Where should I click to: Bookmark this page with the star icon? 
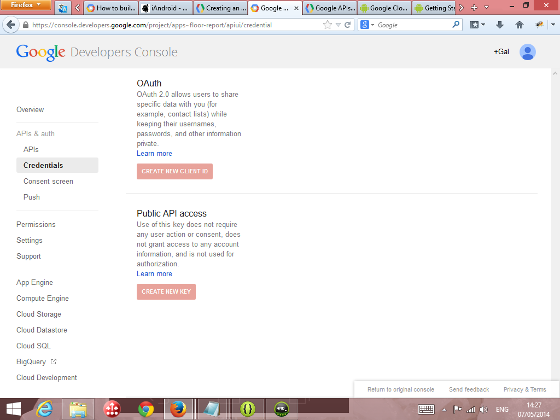328,25
